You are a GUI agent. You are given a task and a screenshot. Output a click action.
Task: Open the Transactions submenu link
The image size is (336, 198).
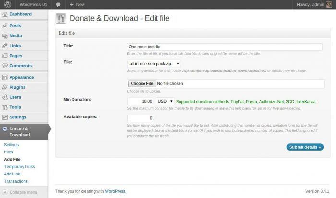pos(16,181)
